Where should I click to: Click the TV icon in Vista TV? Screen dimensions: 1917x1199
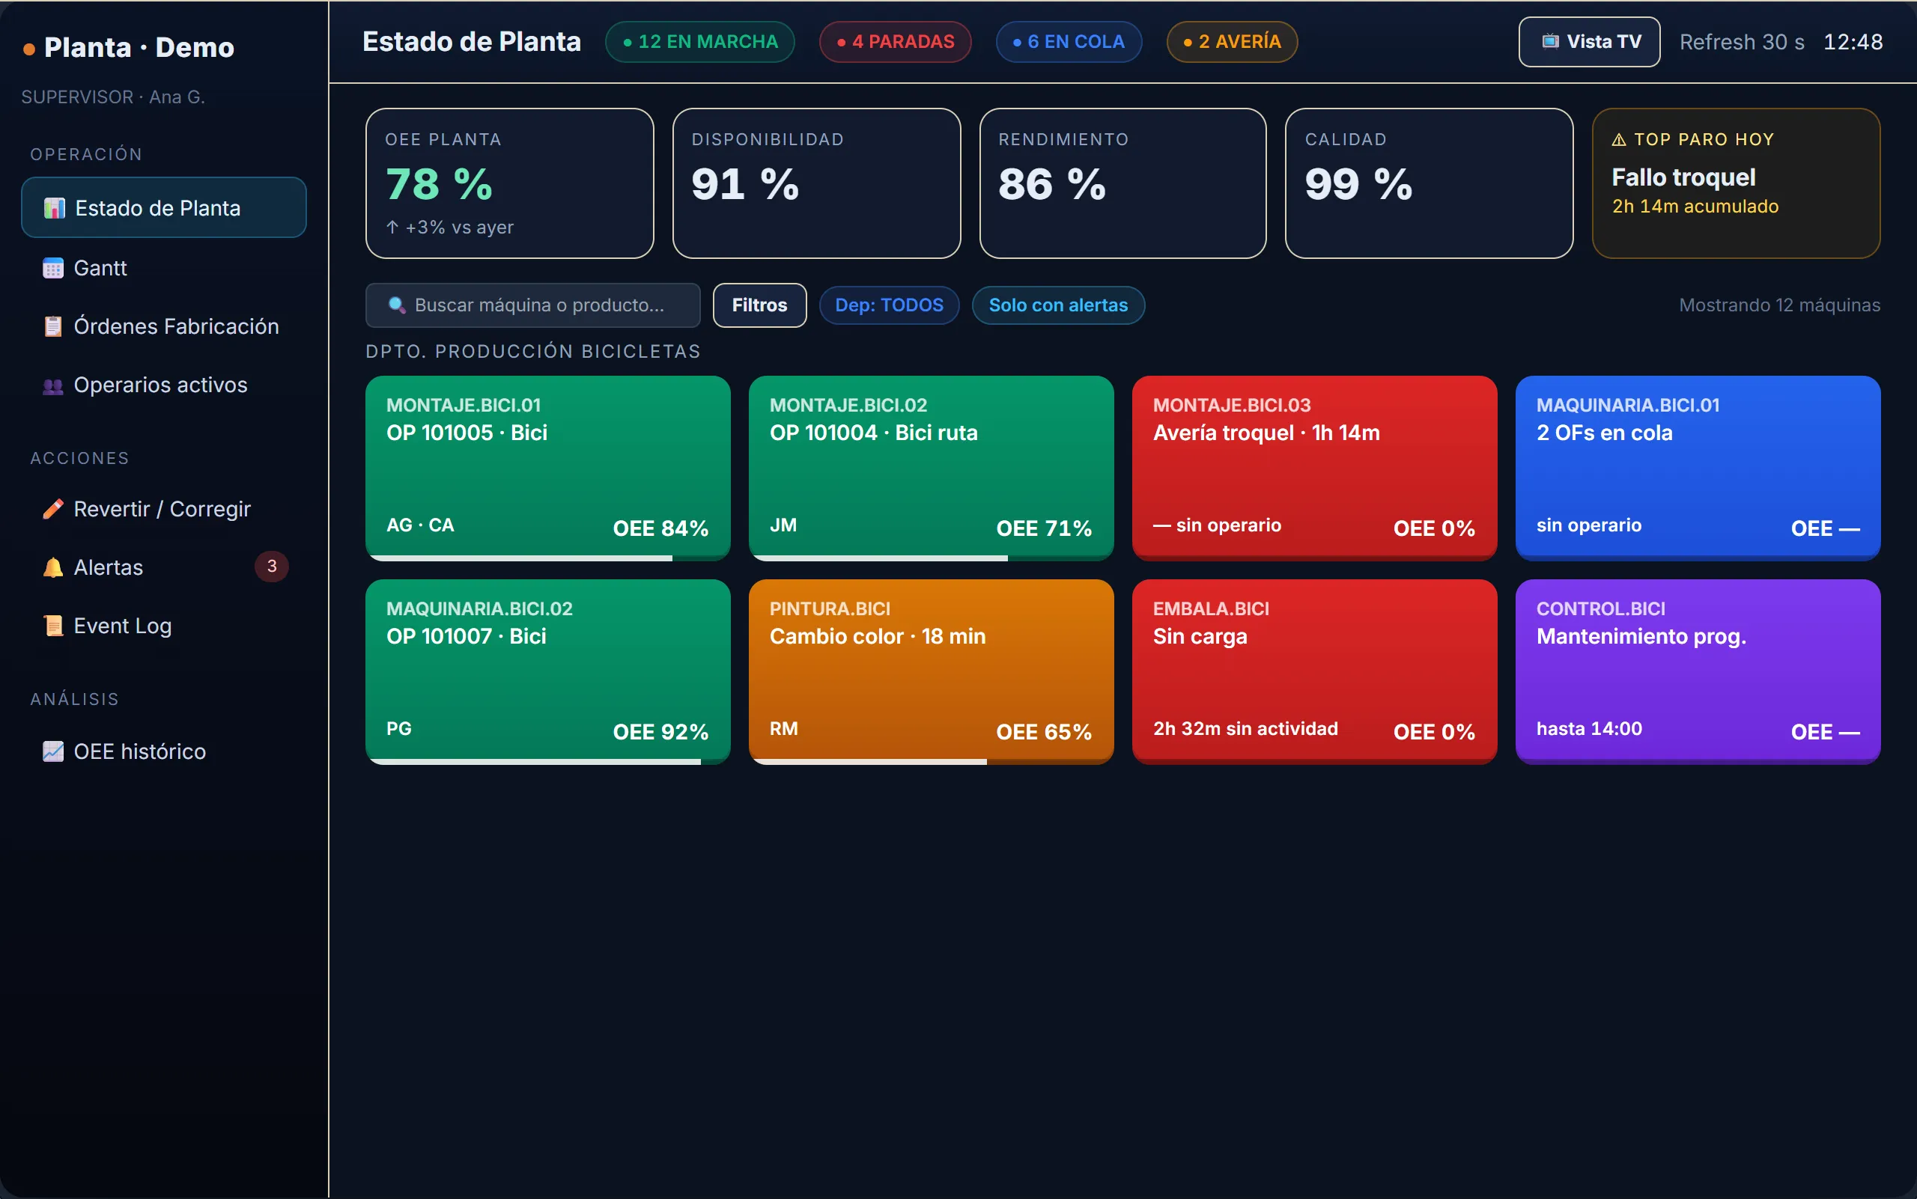tap(1550, 41)
